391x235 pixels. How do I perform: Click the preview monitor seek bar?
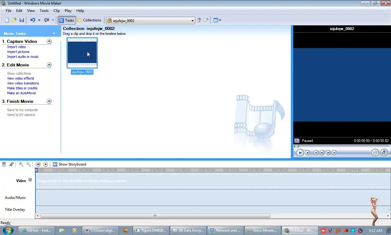click(x=342, y=146)
